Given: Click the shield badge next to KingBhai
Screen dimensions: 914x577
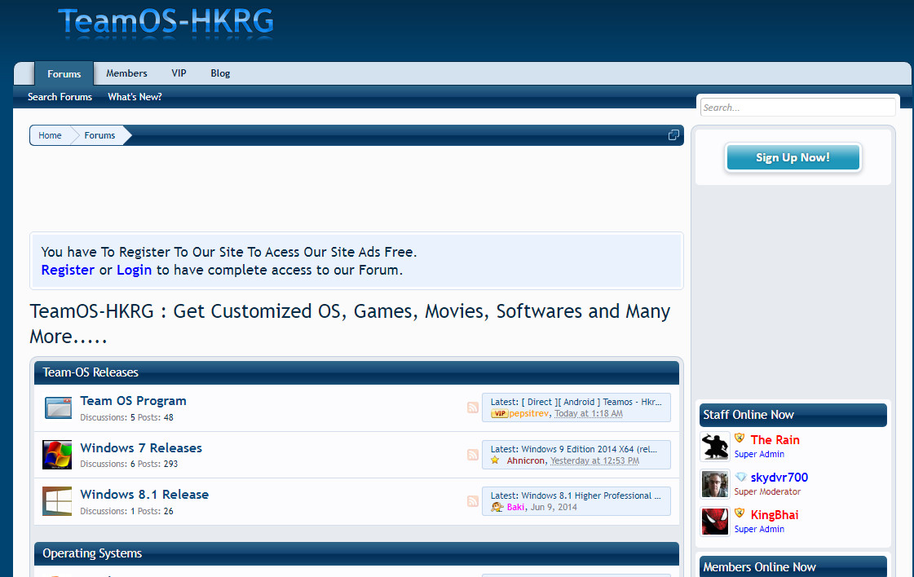Looking at the screenshot, I should (x=740, y=513).
